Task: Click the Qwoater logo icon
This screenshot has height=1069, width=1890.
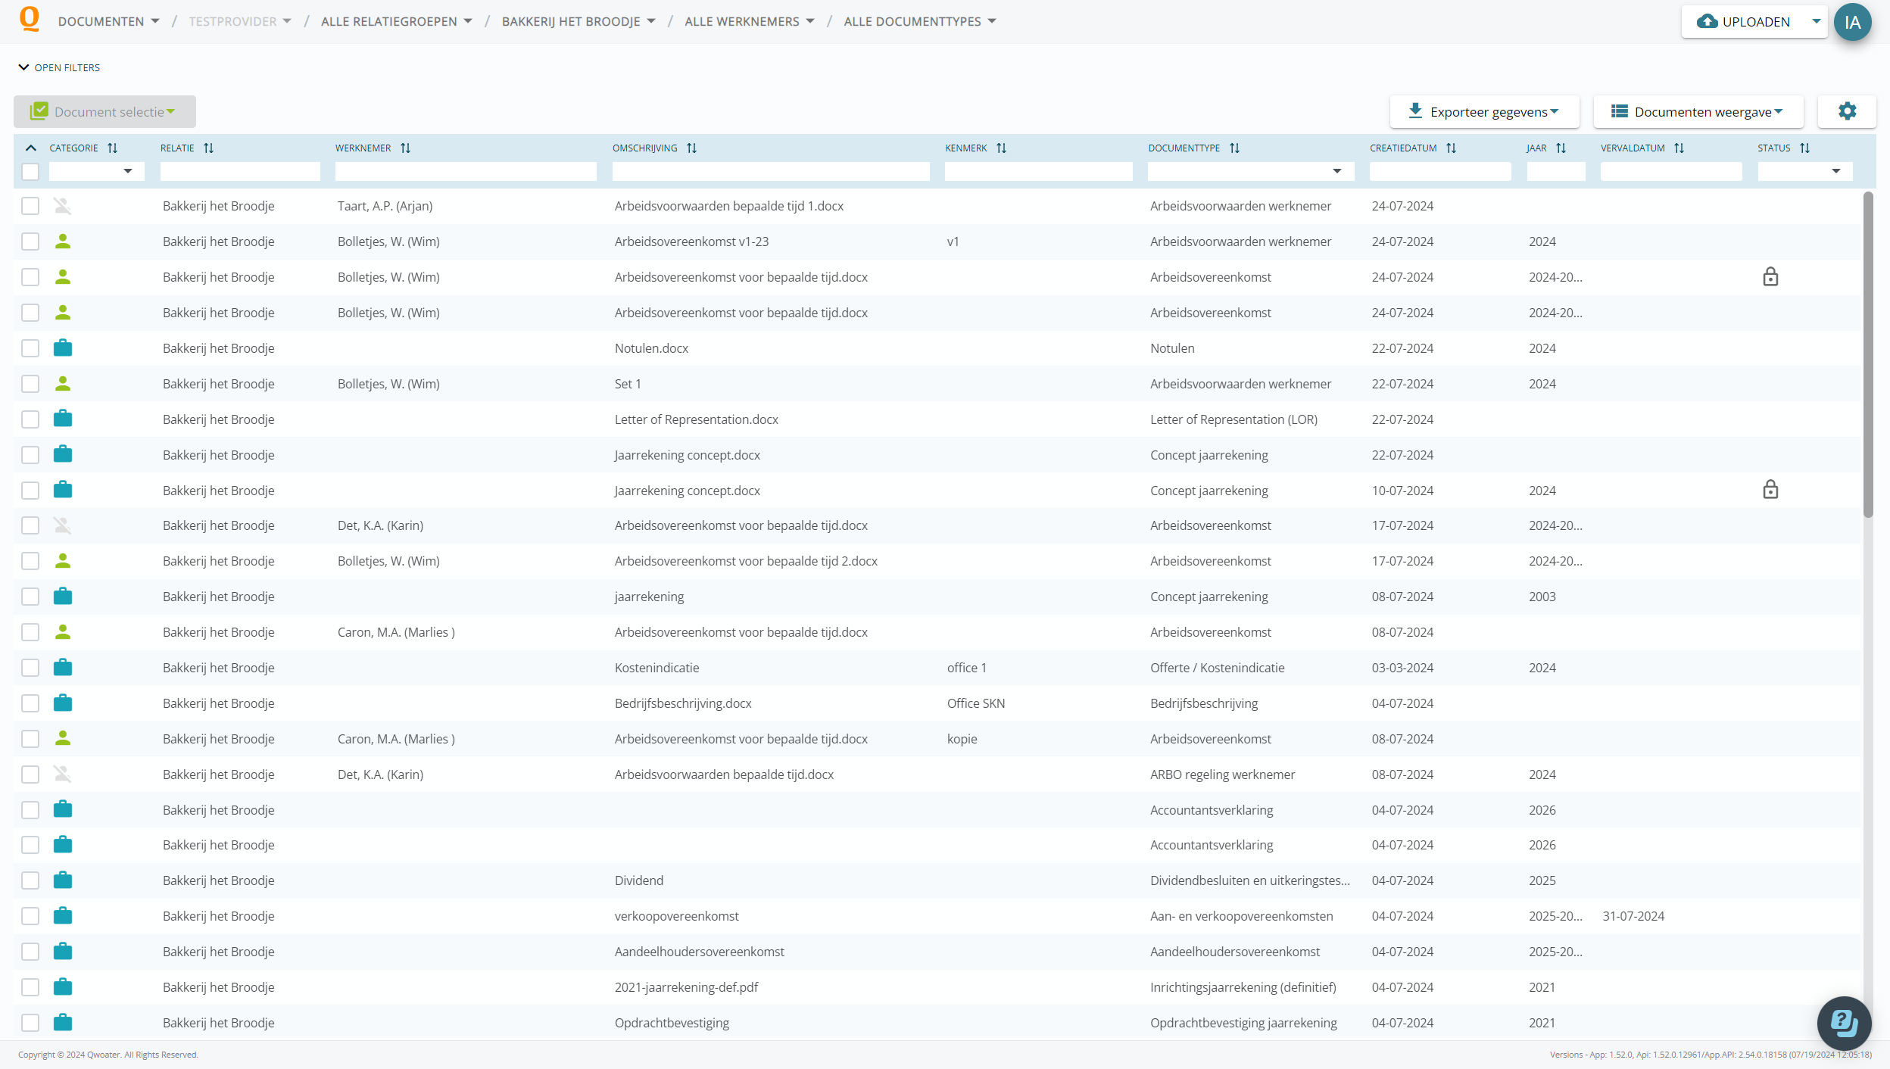Action: pyautogui.click(x=29, y=19)
